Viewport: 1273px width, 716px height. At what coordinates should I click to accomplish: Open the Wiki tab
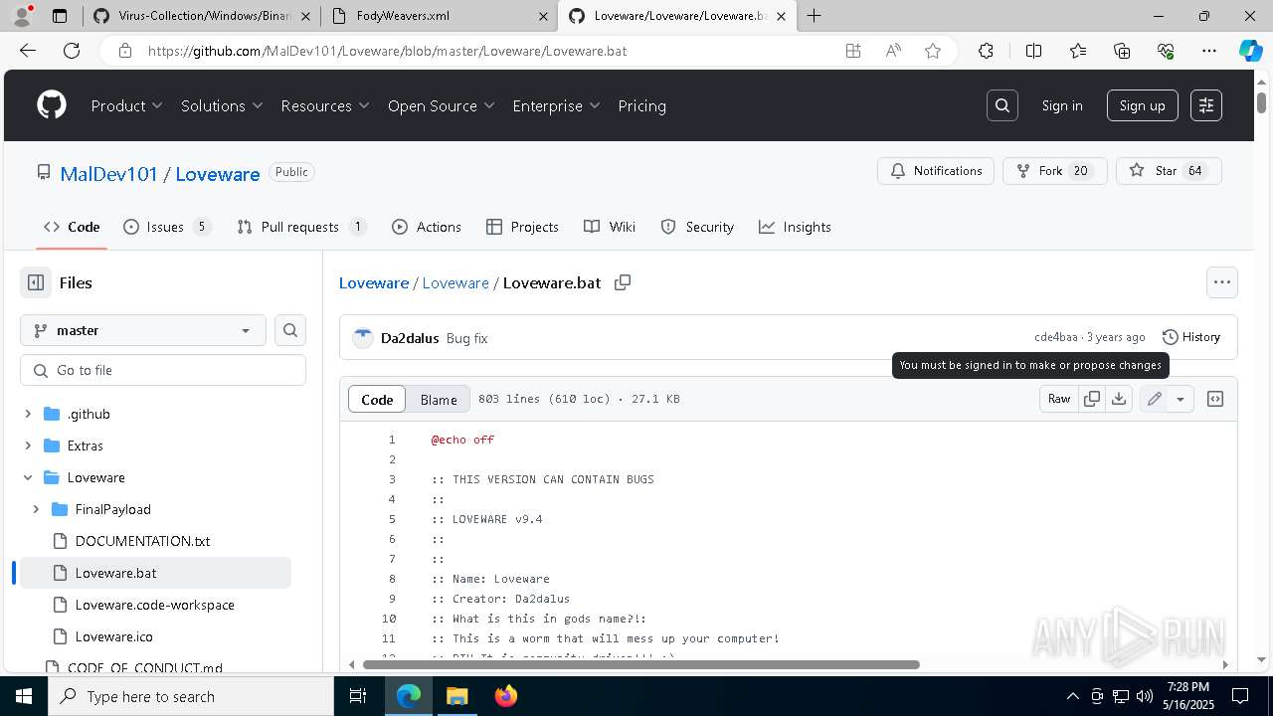tap(610, 227)
